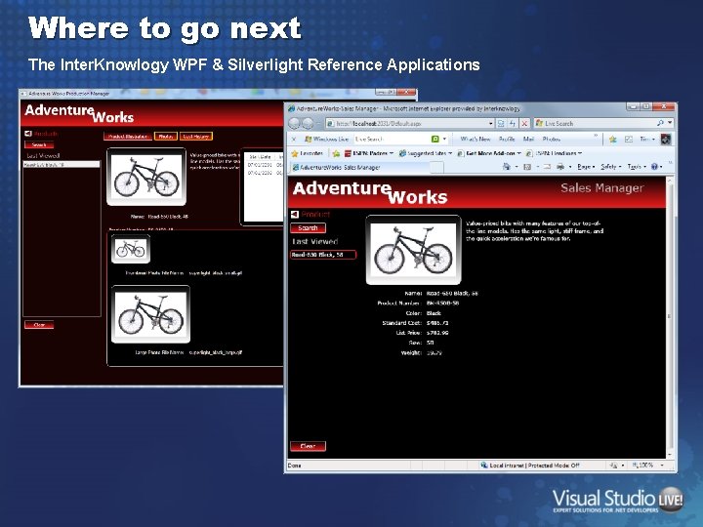This screenshot has height=527, width=703.
Task: Click the Search button in Production Manager
Action: [39, 144]
